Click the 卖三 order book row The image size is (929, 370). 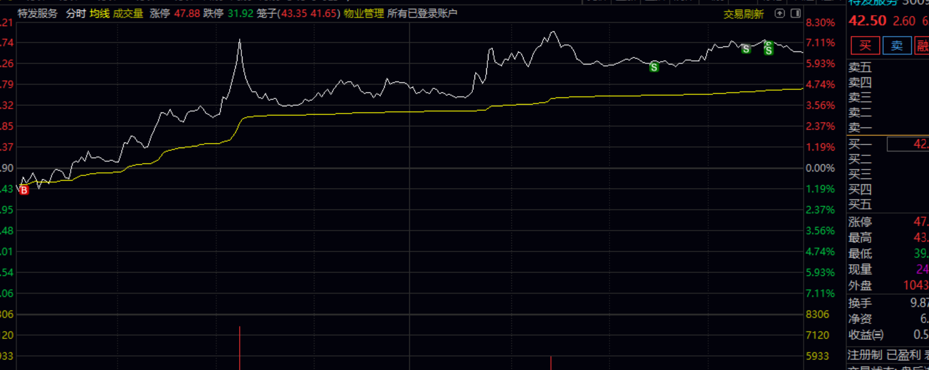(888, 98)
